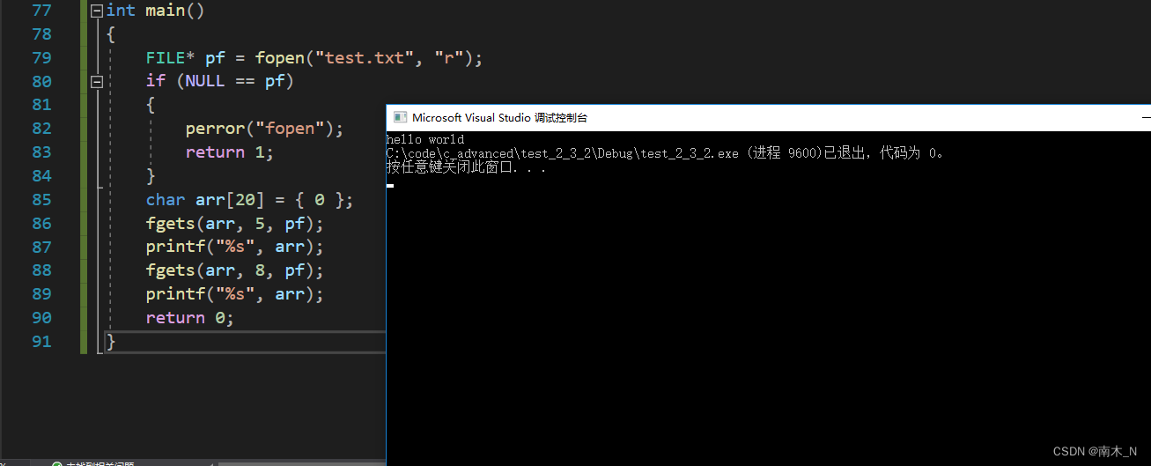Click line number 90 in the gutter
Viewport: 1151px width, 466px height.
click(x=41, y=318)
